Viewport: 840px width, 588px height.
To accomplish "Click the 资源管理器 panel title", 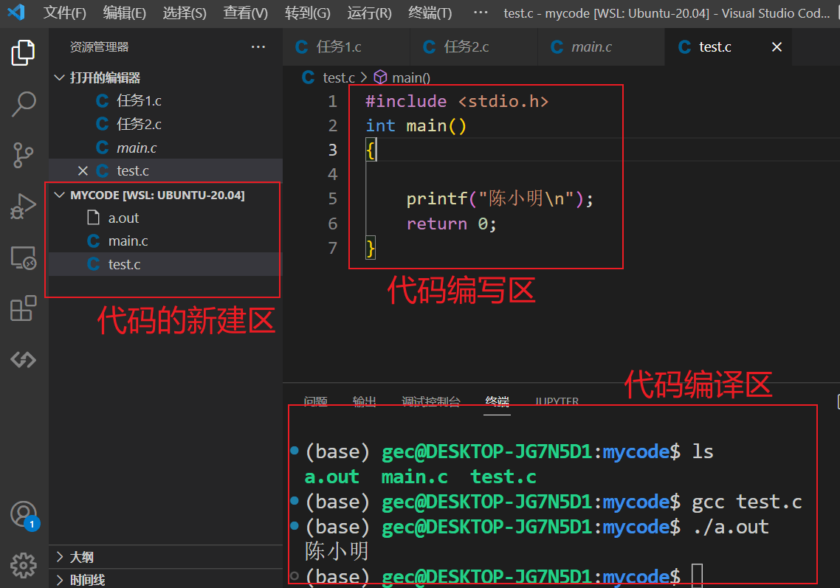I will (99, 47).
